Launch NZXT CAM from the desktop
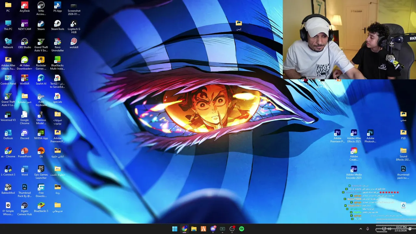The width and height of the screenshot is (416, 234). (25, 25)
